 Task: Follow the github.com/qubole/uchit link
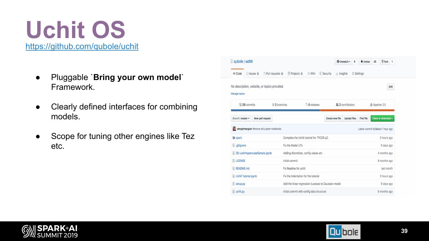click(82, 46)
